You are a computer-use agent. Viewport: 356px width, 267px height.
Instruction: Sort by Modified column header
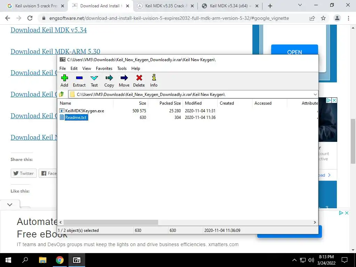(200, 103)
